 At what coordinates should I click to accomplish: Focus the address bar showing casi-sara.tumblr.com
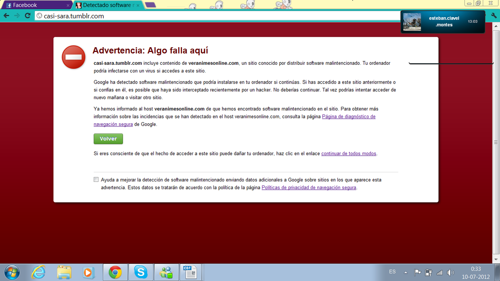pyautogui.click(x=219, y=16)
